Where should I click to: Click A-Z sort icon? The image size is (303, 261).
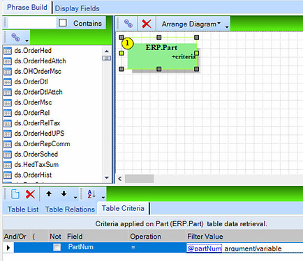pyautogui.click(x=91, y=194)
